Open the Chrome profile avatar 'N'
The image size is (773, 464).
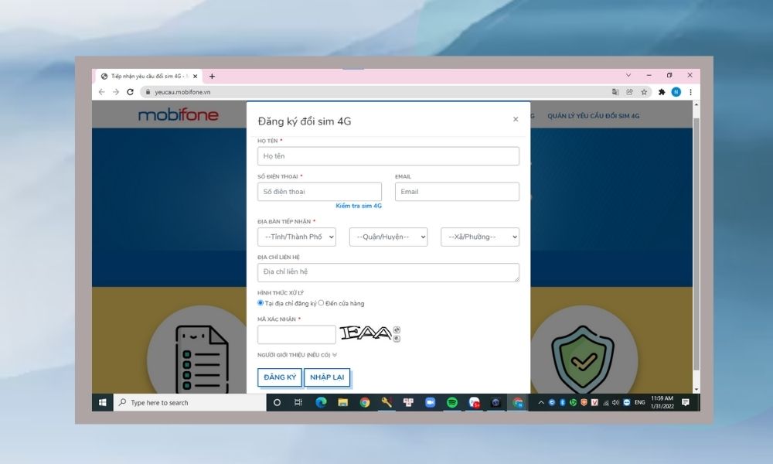point(676,92)
